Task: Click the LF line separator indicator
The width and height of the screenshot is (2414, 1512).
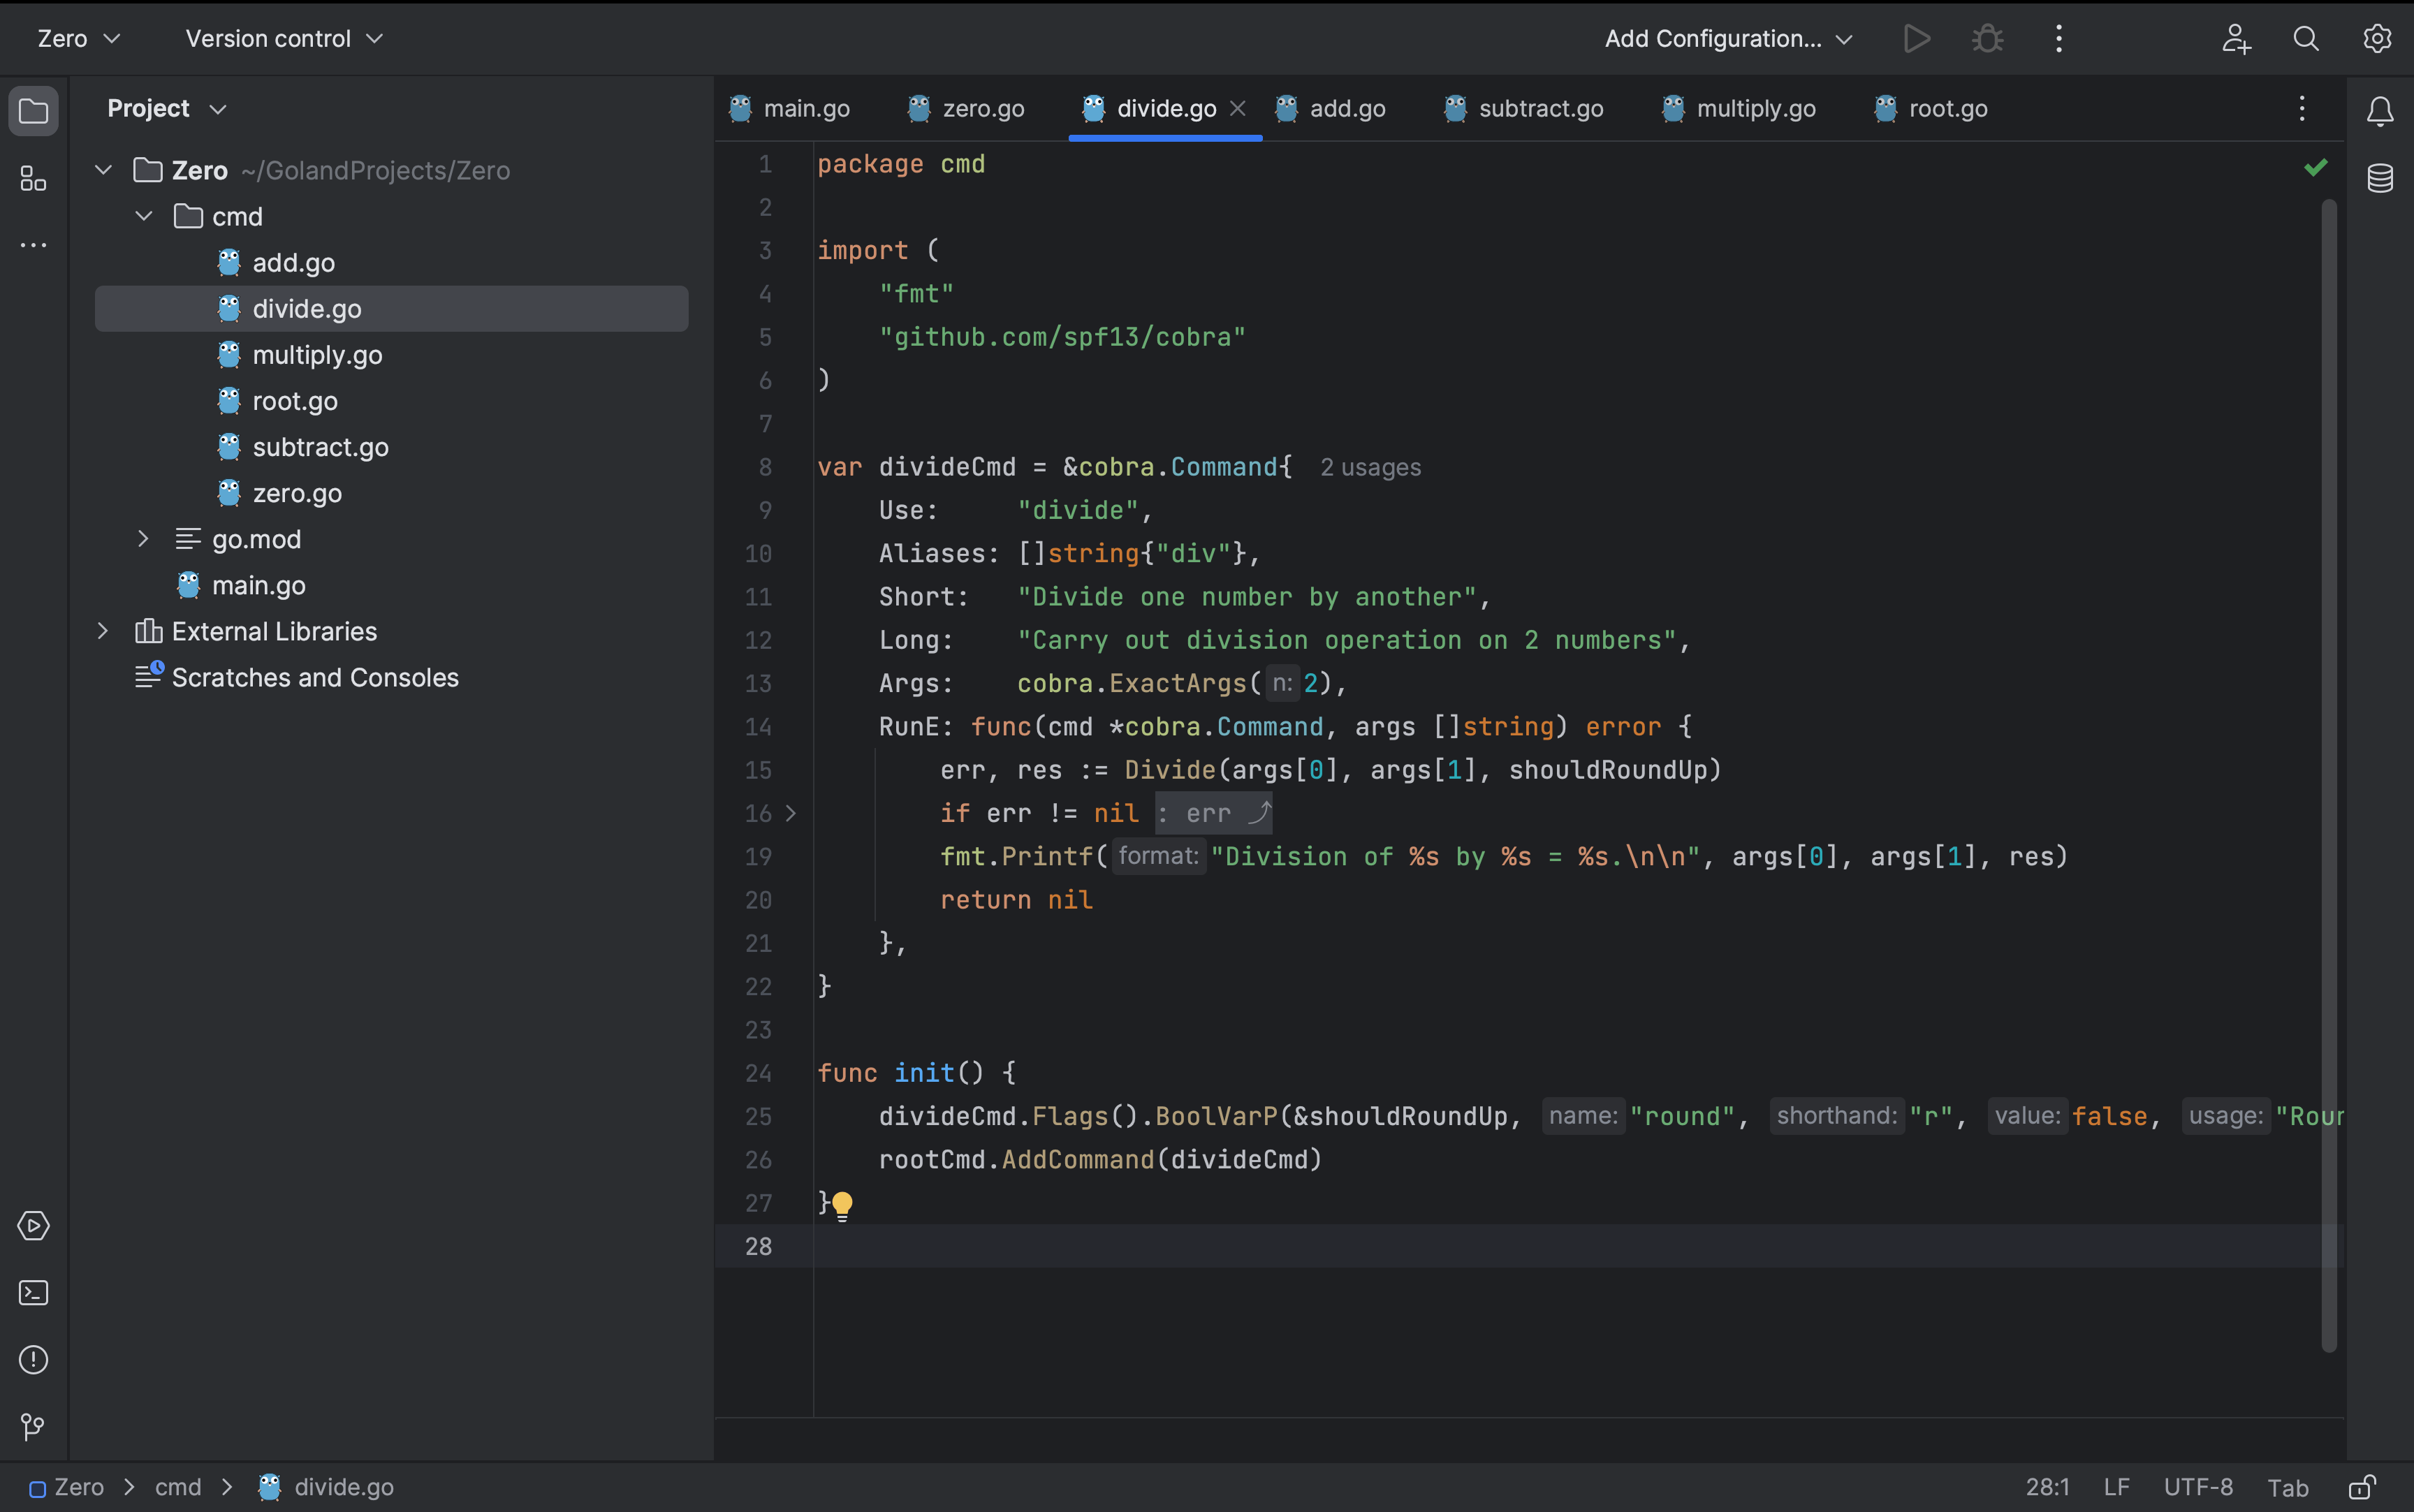Action: pyautogui.click(x=2116, y=1487)
